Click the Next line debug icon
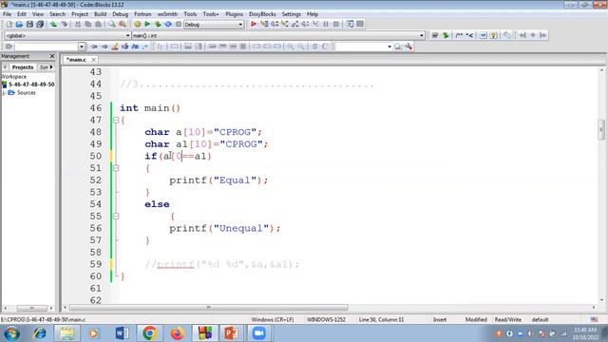The width and height of the screenshot is (608, 342). [275, 24]
